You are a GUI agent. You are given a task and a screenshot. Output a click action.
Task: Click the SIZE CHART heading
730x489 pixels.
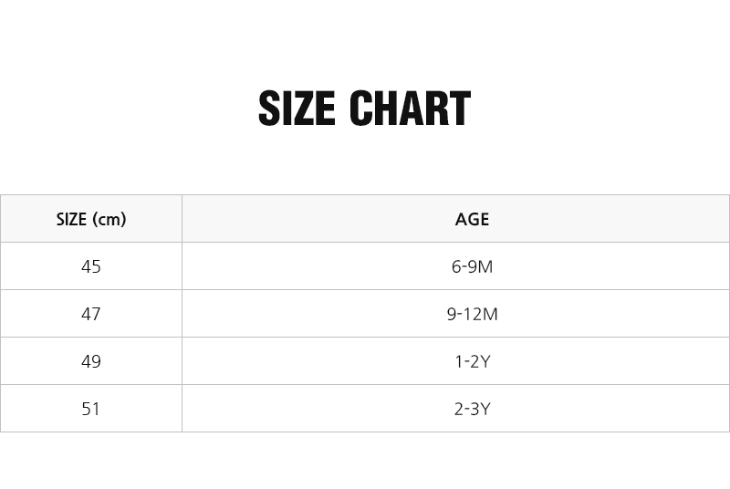(x=364, y=109)
